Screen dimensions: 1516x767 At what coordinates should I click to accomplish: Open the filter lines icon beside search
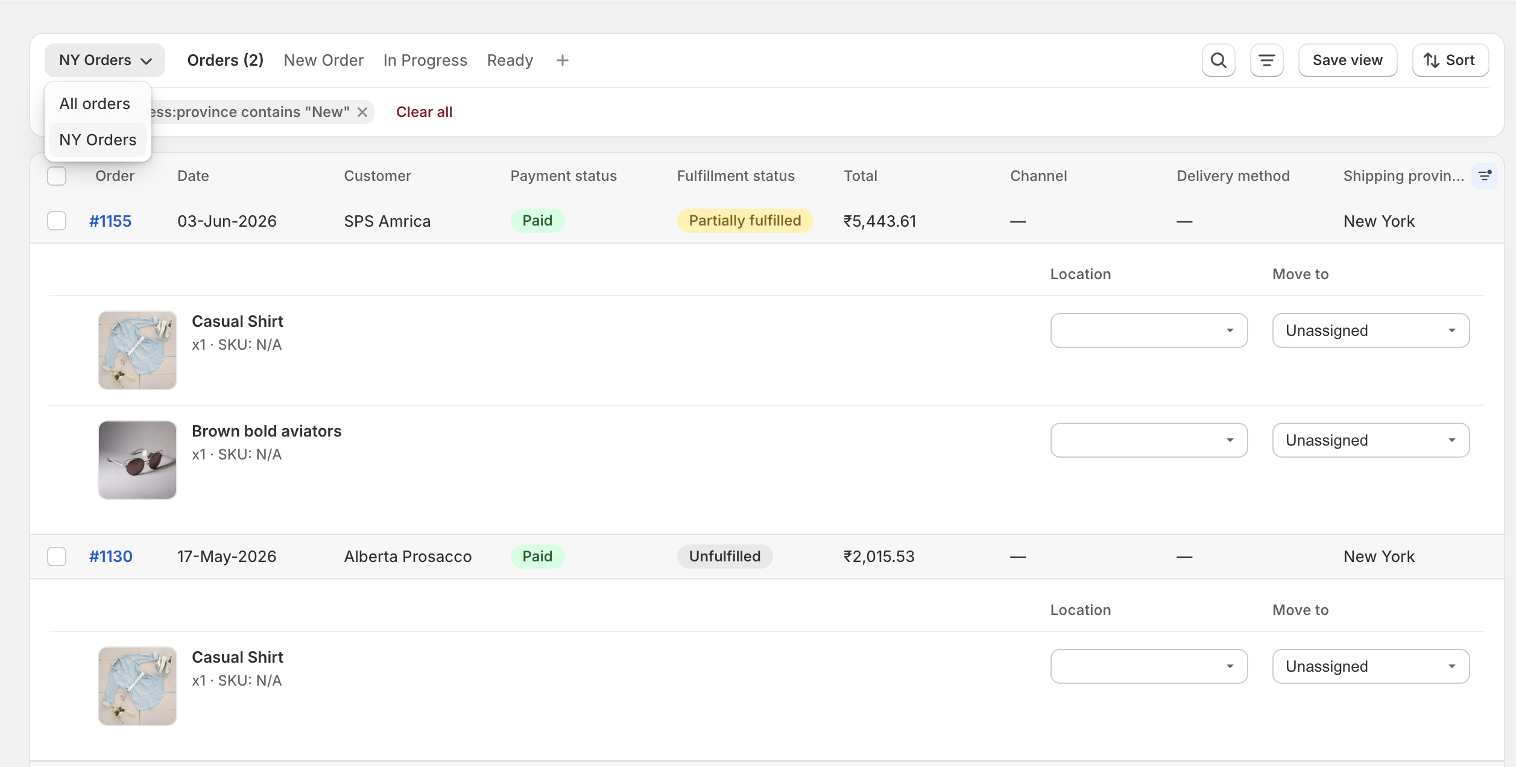1266,60
